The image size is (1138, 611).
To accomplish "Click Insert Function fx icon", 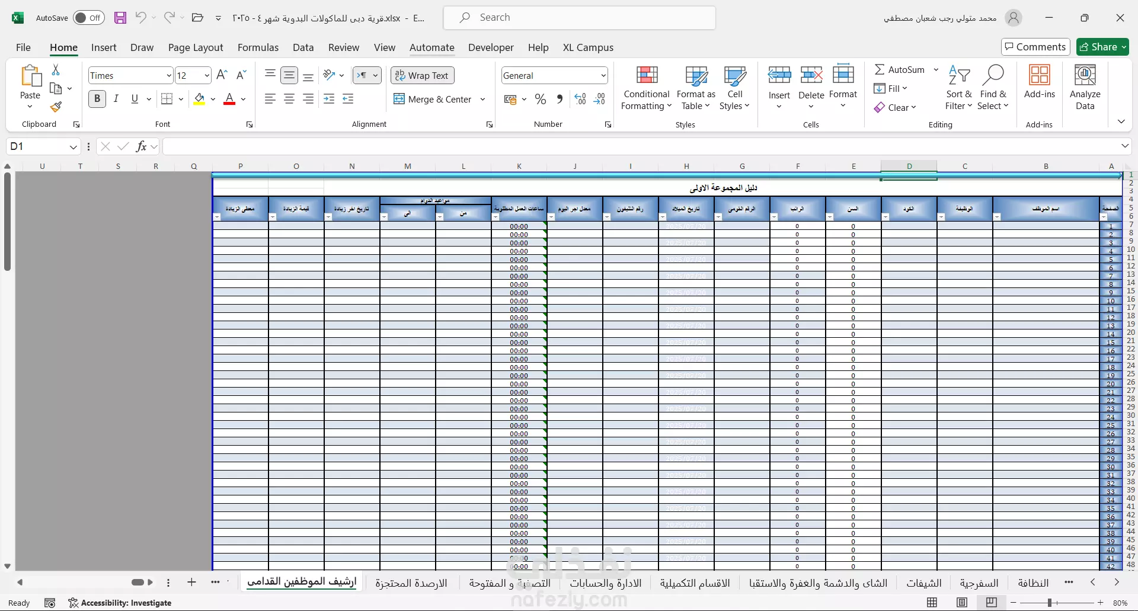I will pyautogui.click(x=141, y=146).
